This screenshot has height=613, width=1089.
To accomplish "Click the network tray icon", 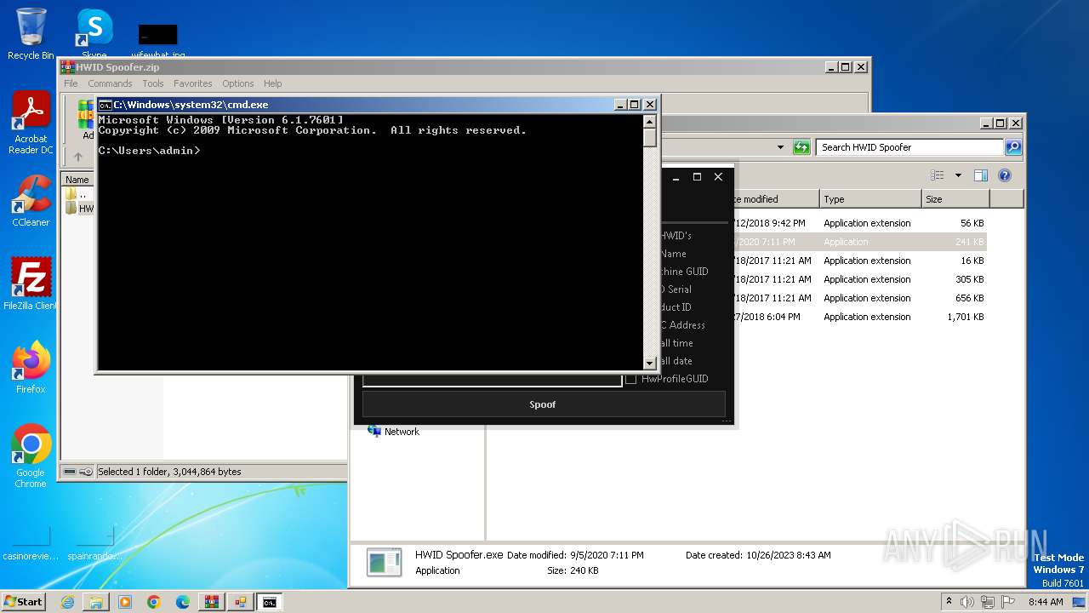I will [x=989, y=602].
